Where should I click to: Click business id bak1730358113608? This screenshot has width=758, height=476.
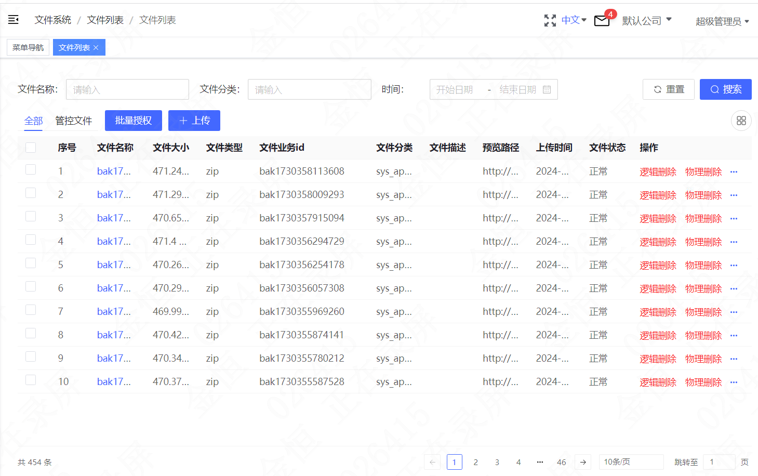point(302,171)
